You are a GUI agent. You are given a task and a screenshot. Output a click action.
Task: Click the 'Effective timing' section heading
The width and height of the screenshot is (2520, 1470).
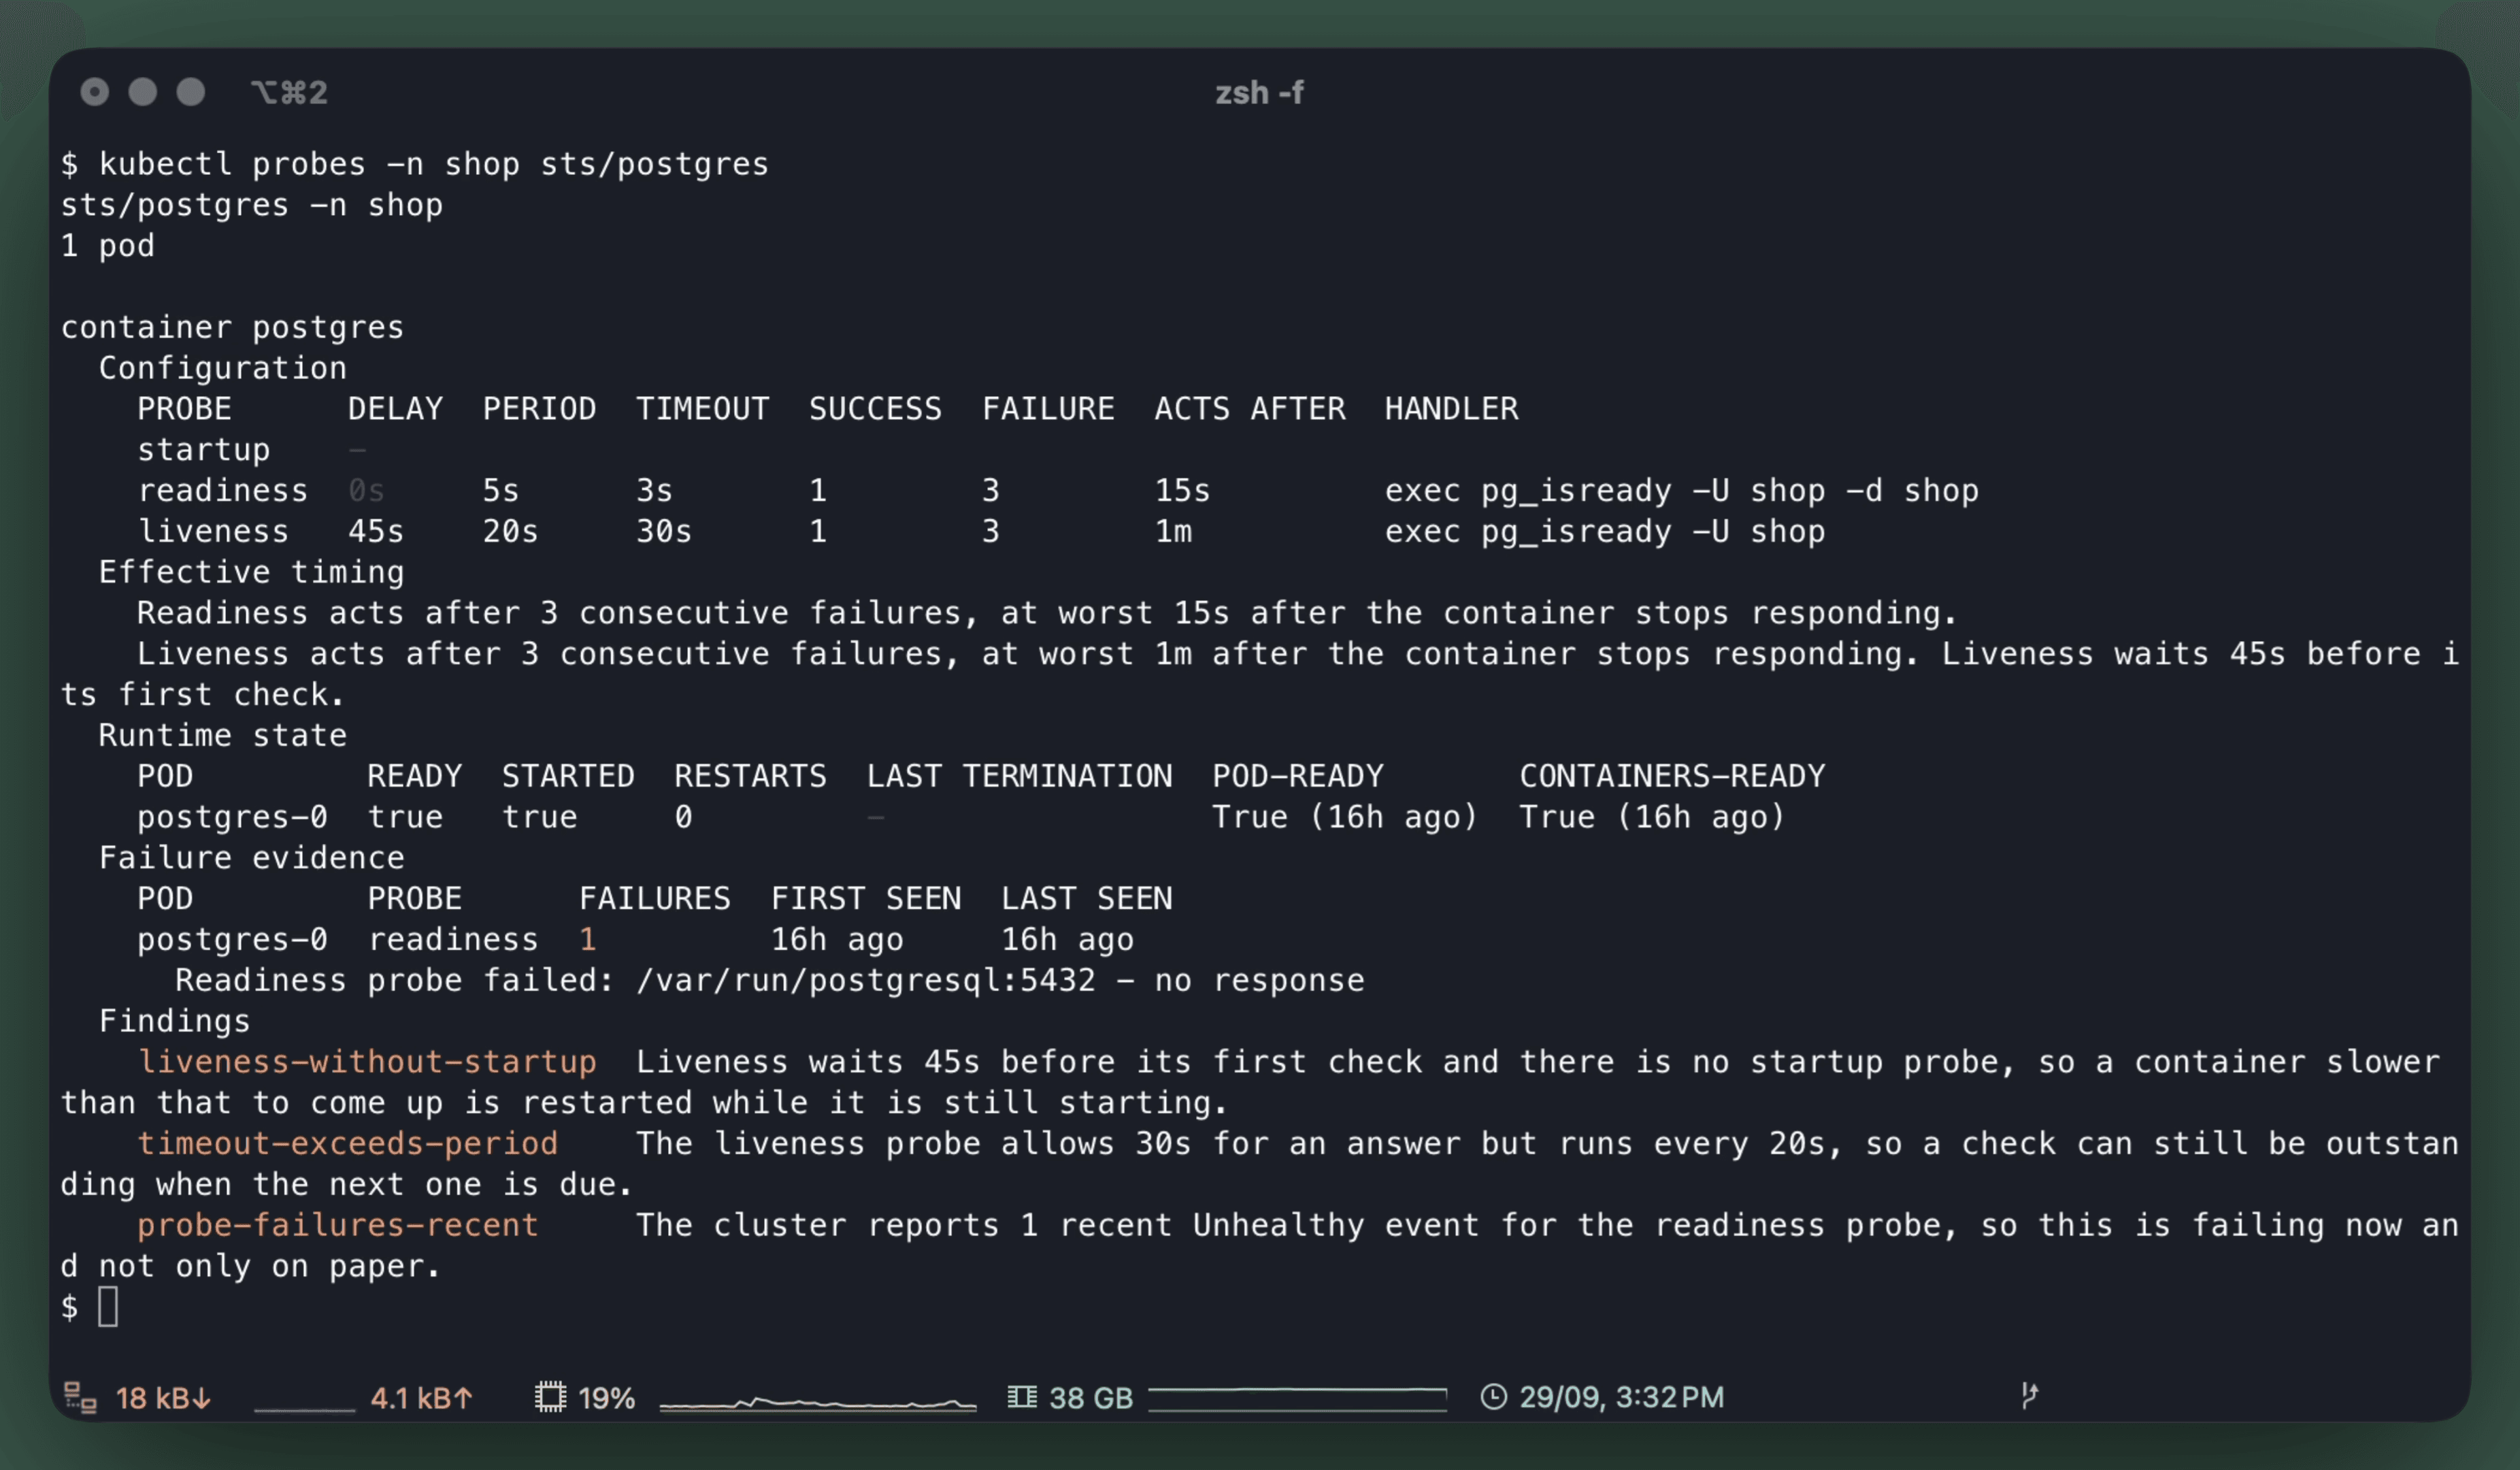coord(251,572)
